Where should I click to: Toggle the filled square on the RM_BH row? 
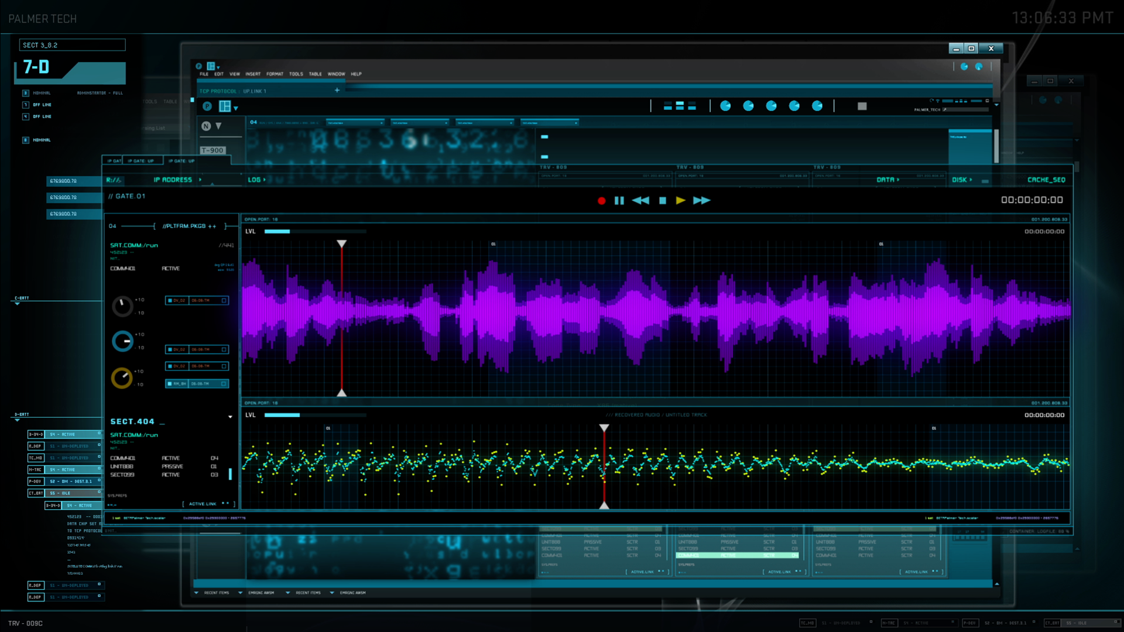[170, 384]
